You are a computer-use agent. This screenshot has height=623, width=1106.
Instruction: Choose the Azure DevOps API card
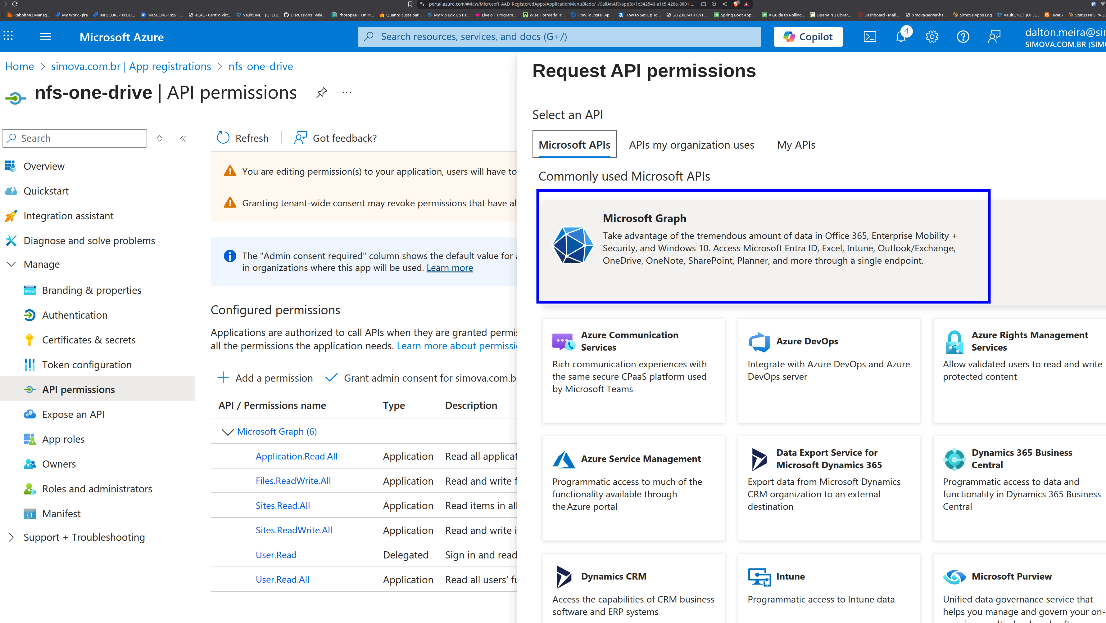pos(828,370)
